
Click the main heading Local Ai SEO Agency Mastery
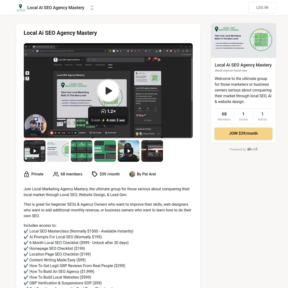(60, 33)
